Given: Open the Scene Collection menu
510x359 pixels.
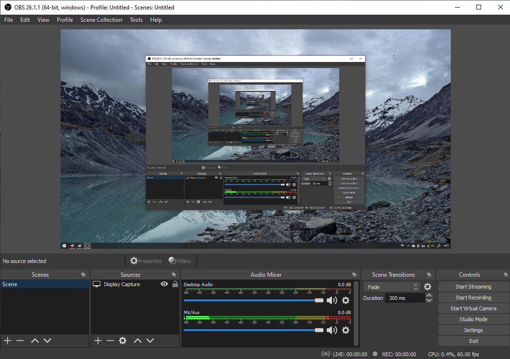Looking at the screenshot, I should (x=101, y=20).
